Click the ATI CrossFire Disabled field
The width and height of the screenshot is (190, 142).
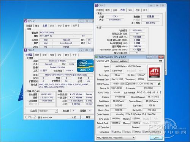pyautogui.click(x=136, y=127)
